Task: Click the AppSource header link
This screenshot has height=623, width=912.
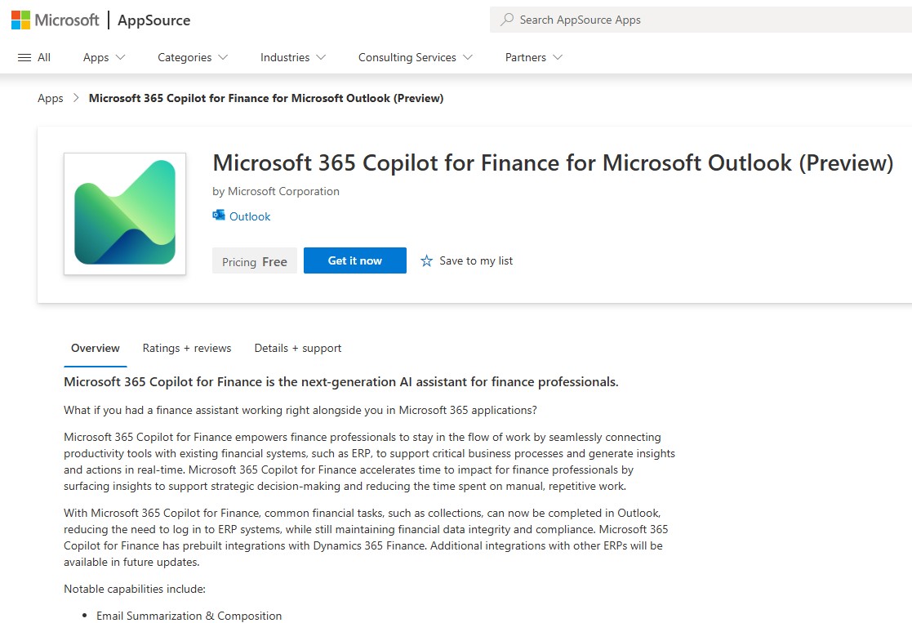Action: pyautogui.click(x=154, y=20)
